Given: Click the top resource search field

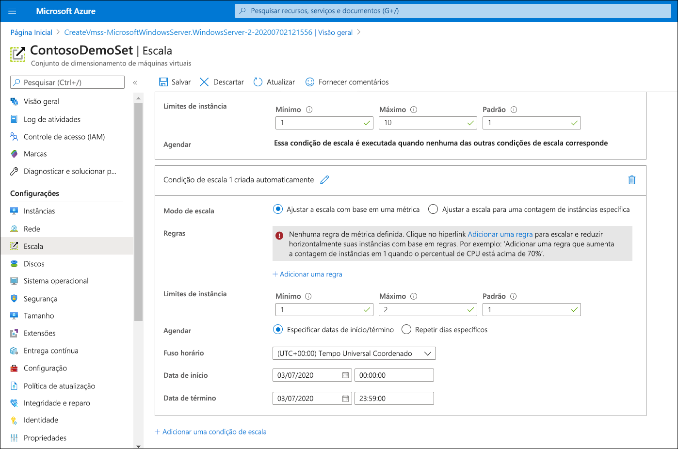Looking at the screenshot, I should point(453,11).
